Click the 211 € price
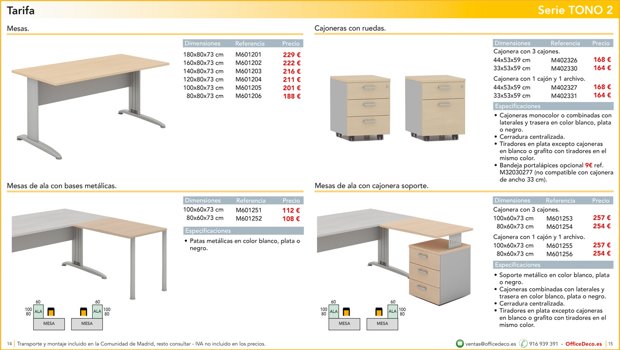This screenshot has width=620, height=350. pos(292,80)
